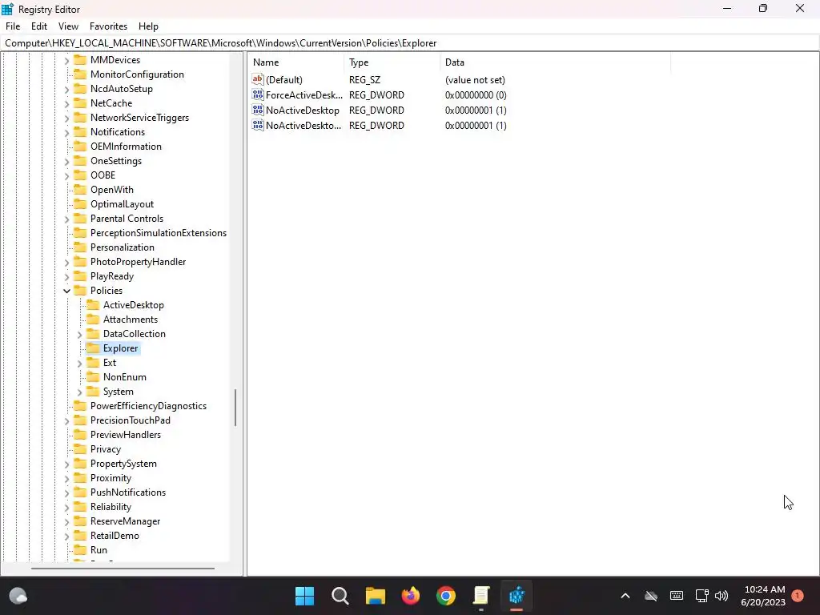Click the Attachments folder icon
The image size is (820, 615).
pos(93,319)
